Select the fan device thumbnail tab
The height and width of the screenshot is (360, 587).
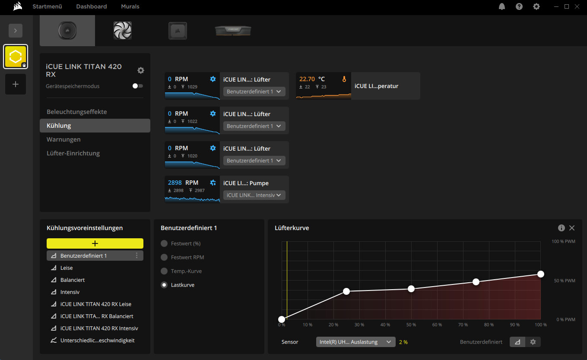click(x=122, y=31)
